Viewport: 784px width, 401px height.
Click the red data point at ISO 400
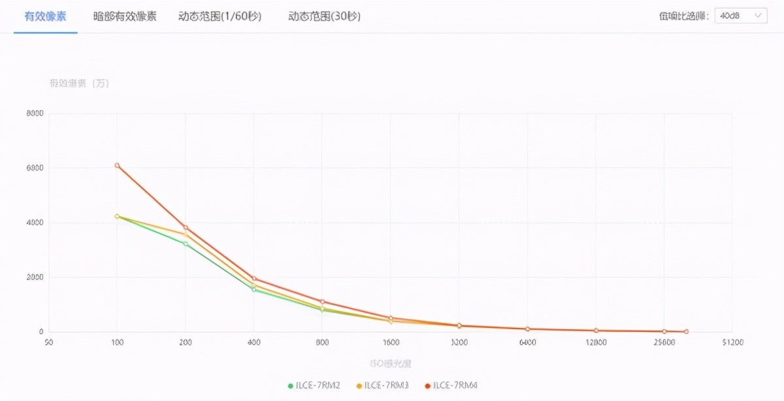click(254, 279)
